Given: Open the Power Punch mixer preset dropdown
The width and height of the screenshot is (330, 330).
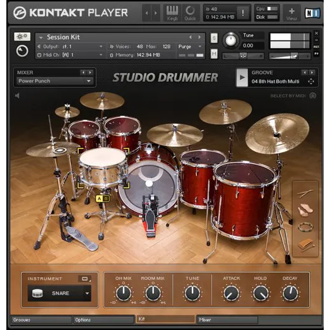Looking at the screenshot, I should click(54, 81).
